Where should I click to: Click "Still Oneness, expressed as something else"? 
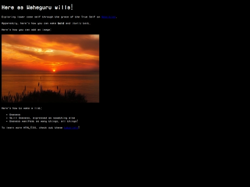pyautogui.click(x=42, y=118)
